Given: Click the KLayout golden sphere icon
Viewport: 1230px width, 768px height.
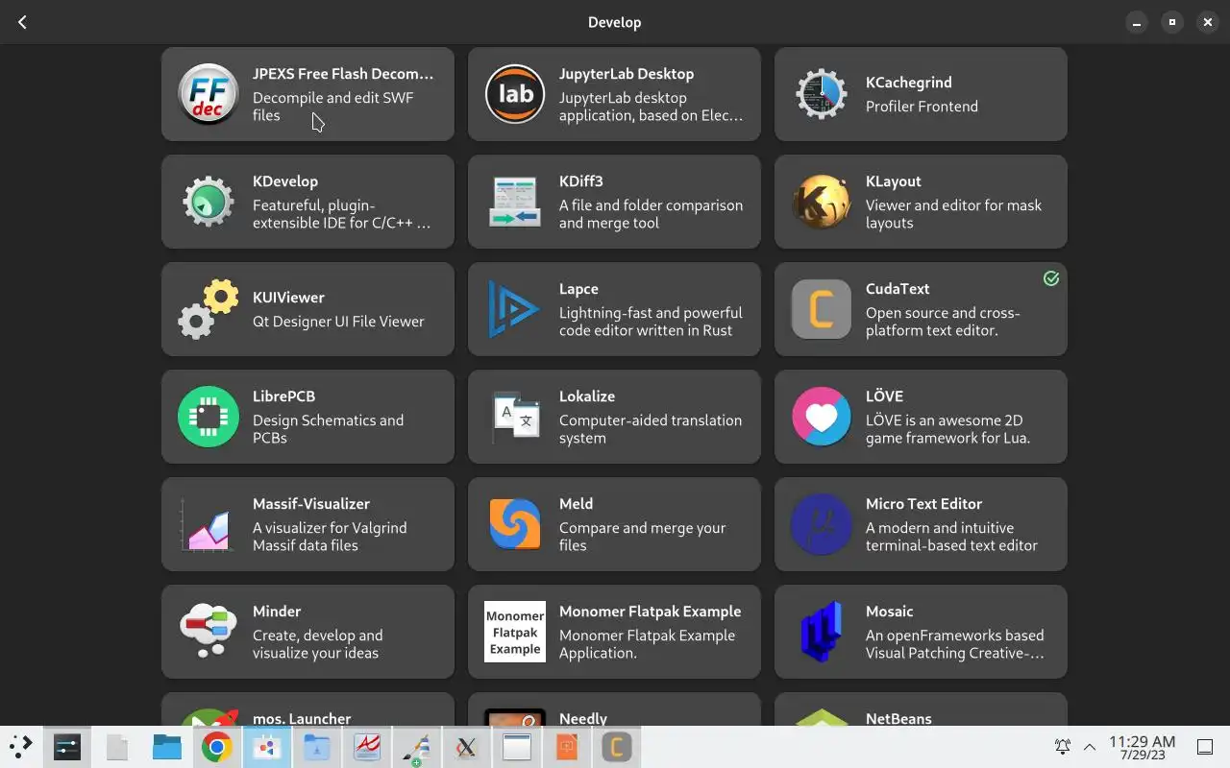Looking at the screenshot, I should (822, 202).
